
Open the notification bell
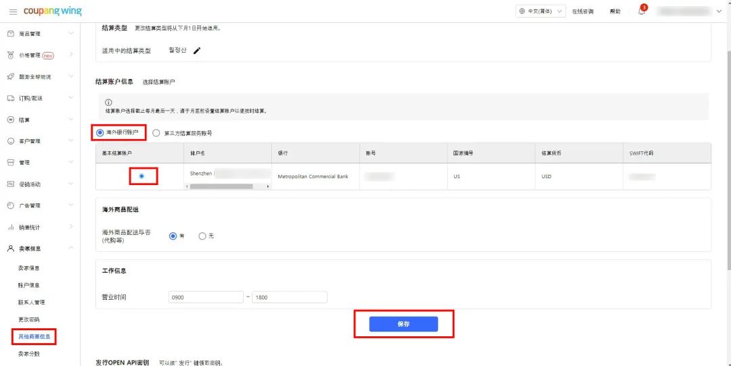click(x=641, y=11)
